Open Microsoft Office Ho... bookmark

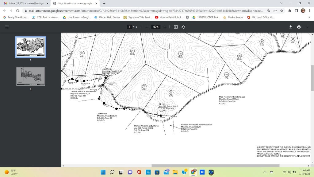click(x=261, y=17)
